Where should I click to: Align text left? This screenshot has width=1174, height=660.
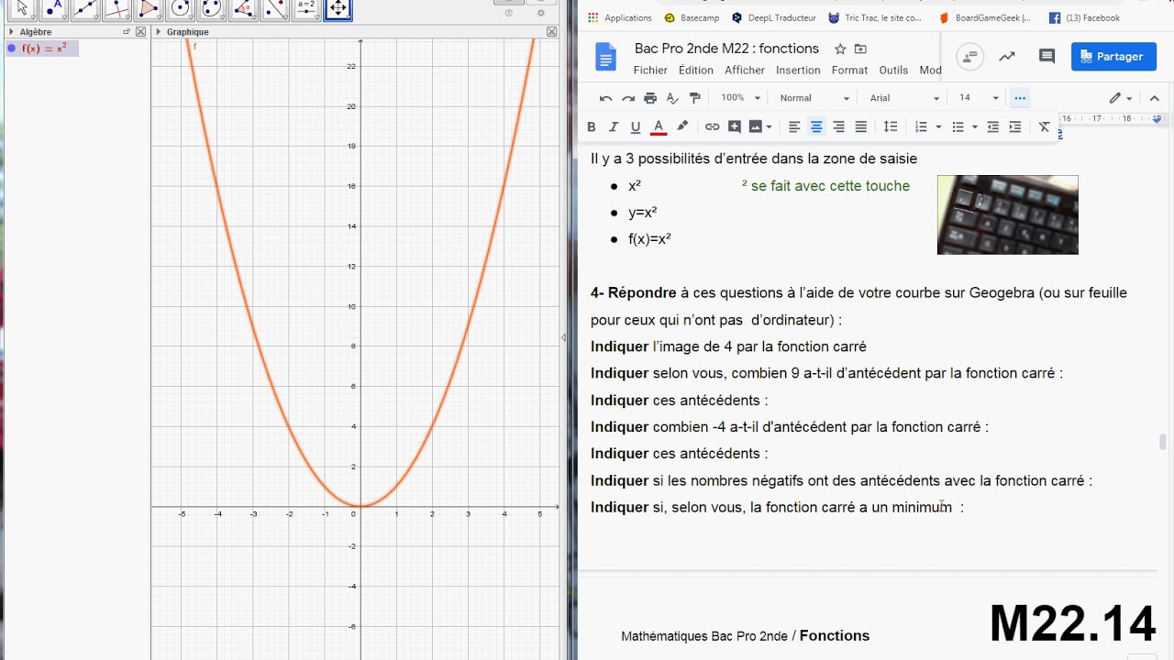point(794,126)
